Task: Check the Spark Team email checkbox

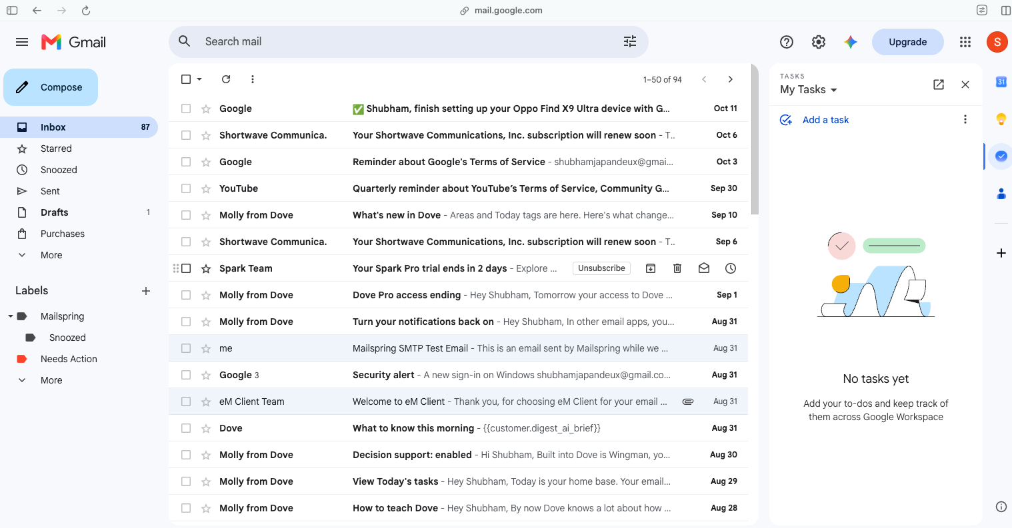Action: (x=186, y=268)
